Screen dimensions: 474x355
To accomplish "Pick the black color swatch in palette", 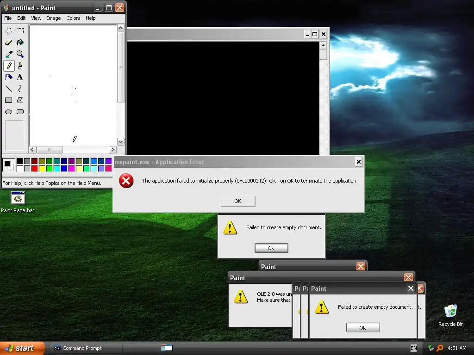I will [x=19, y=161].
